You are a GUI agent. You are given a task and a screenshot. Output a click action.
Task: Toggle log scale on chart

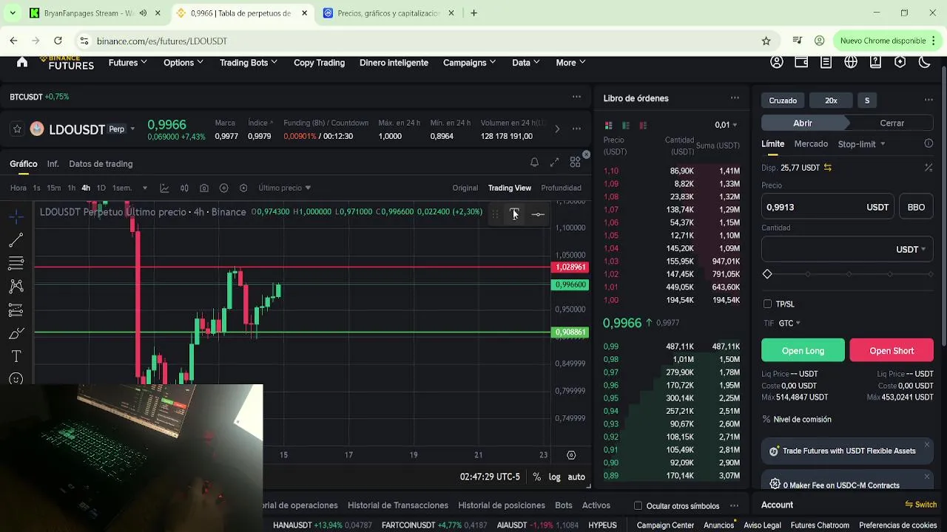(555, 477)
